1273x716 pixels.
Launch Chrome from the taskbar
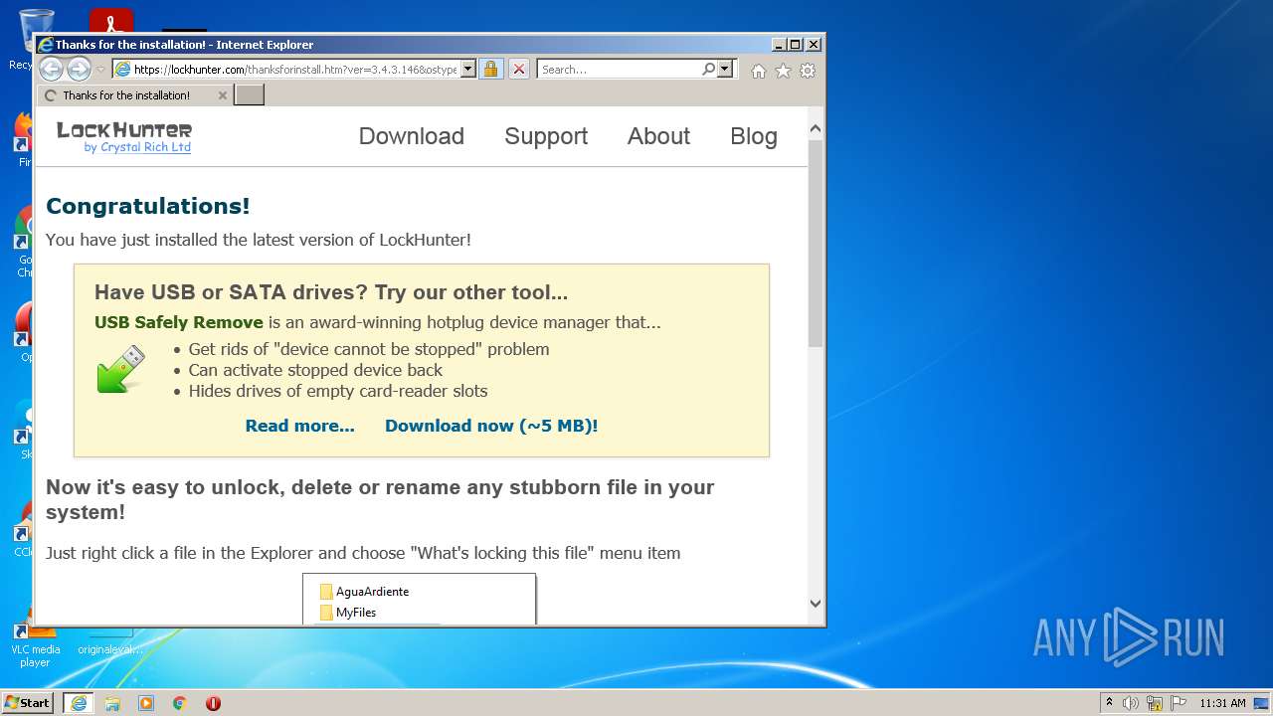tap(180, 703)
